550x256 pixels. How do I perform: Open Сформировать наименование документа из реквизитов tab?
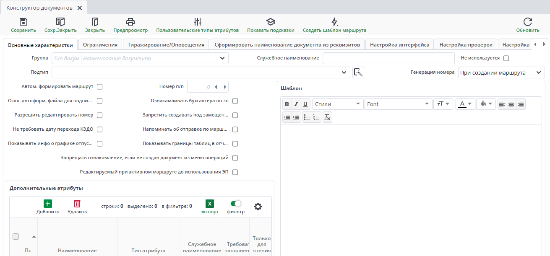[287, 45]
